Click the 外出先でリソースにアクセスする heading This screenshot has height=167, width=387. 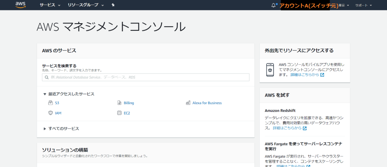click(x=299, y=51)
